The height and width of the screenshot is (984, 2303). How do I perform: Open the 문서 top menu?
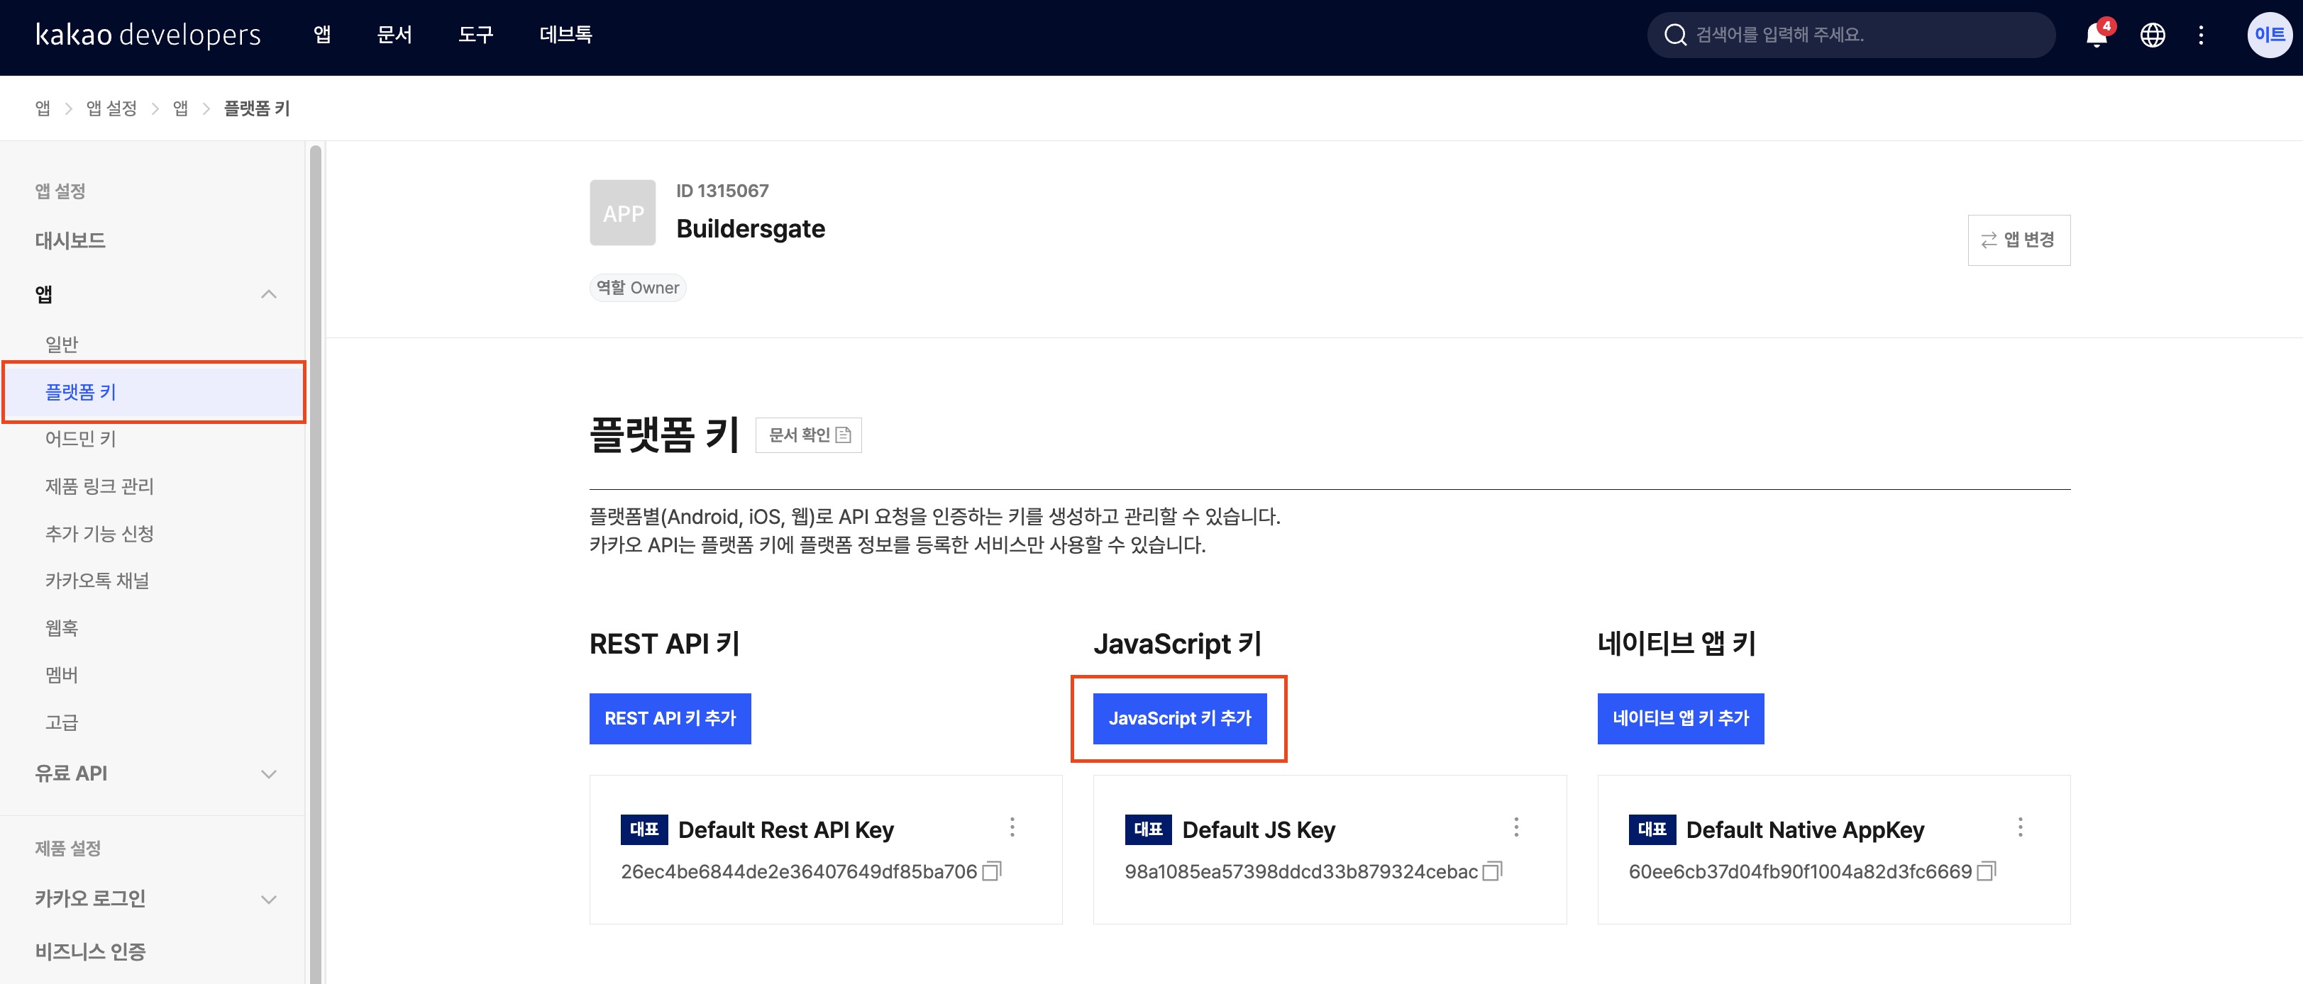tap(394, 35)
